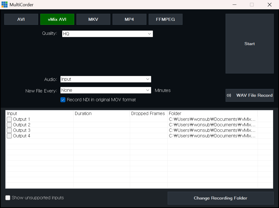Click the folder path for Output 3
Image resolution: width=279 pixels, height=208 pixels.
(x=212, y=130)
